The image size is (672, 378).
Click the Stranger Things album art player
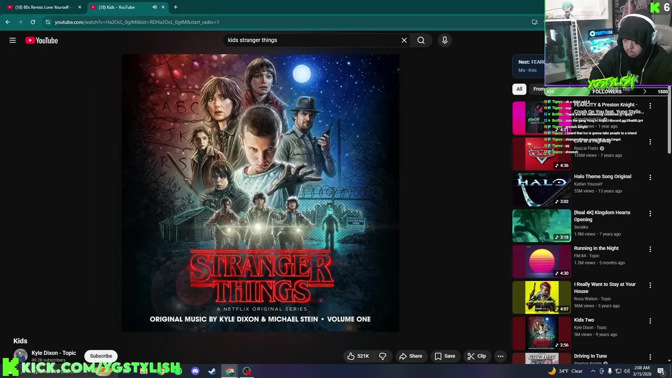point(260,193)
